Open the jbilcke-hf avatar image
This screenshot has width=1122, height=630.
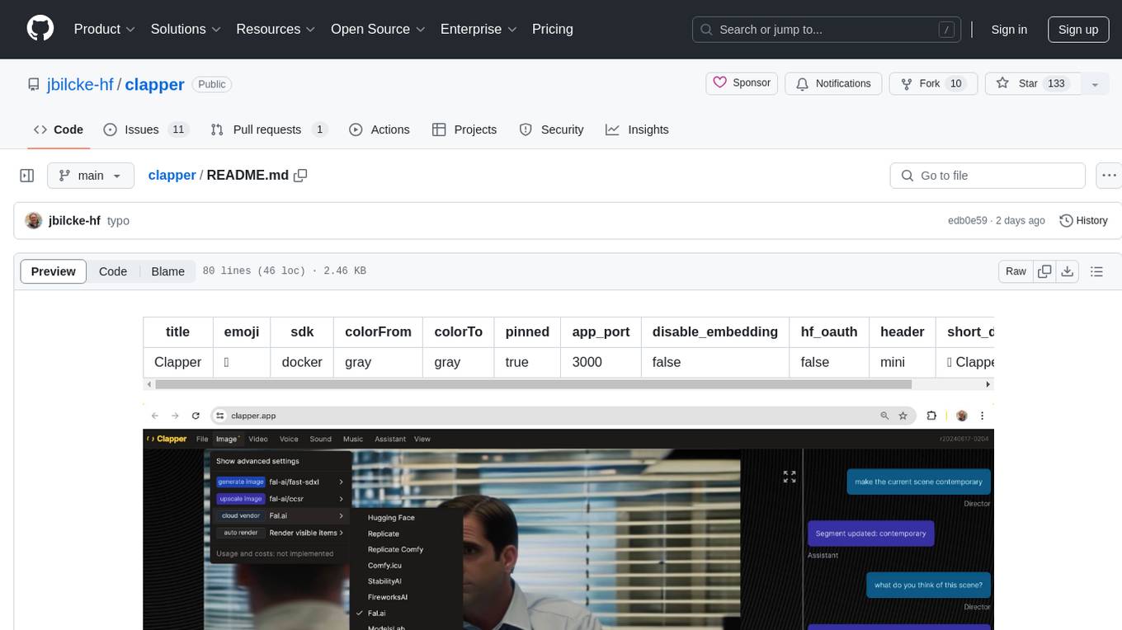point(34,220)
